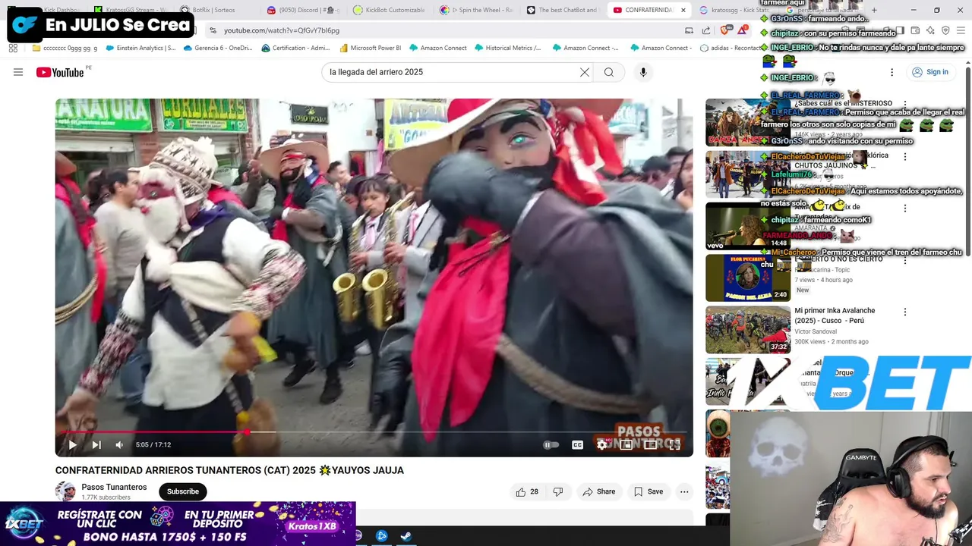Share page icon in address bar
972x546 pixels.
706,30
